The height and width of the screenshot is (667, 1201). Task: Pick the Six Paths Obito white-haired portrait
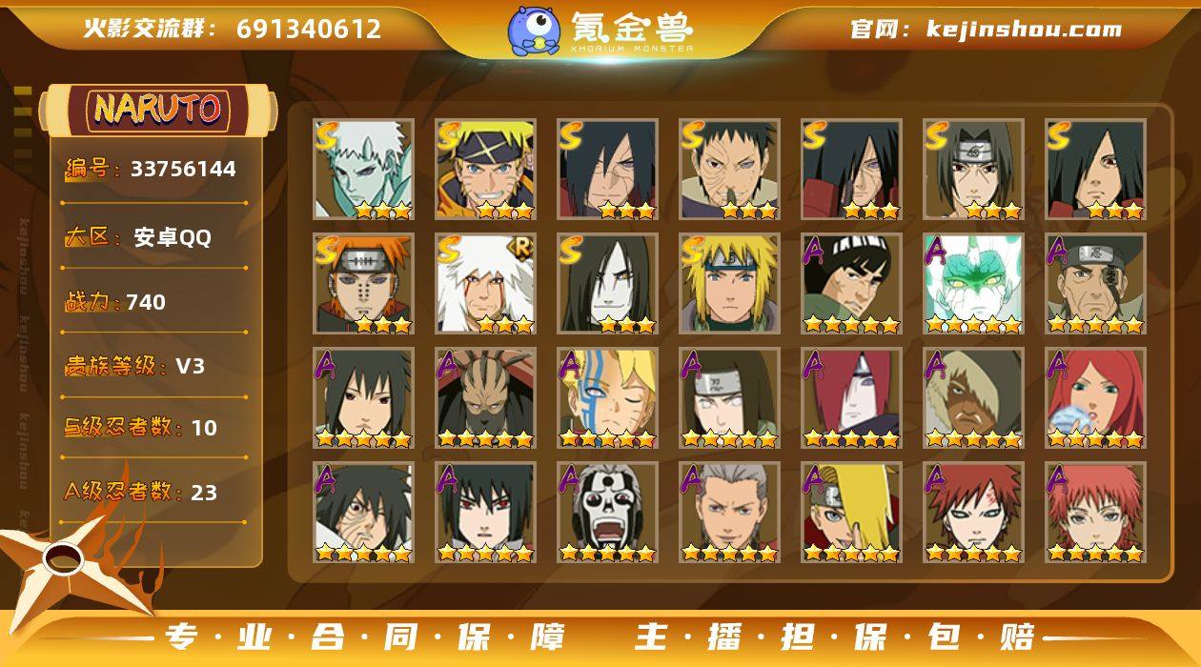pos(363,170)
